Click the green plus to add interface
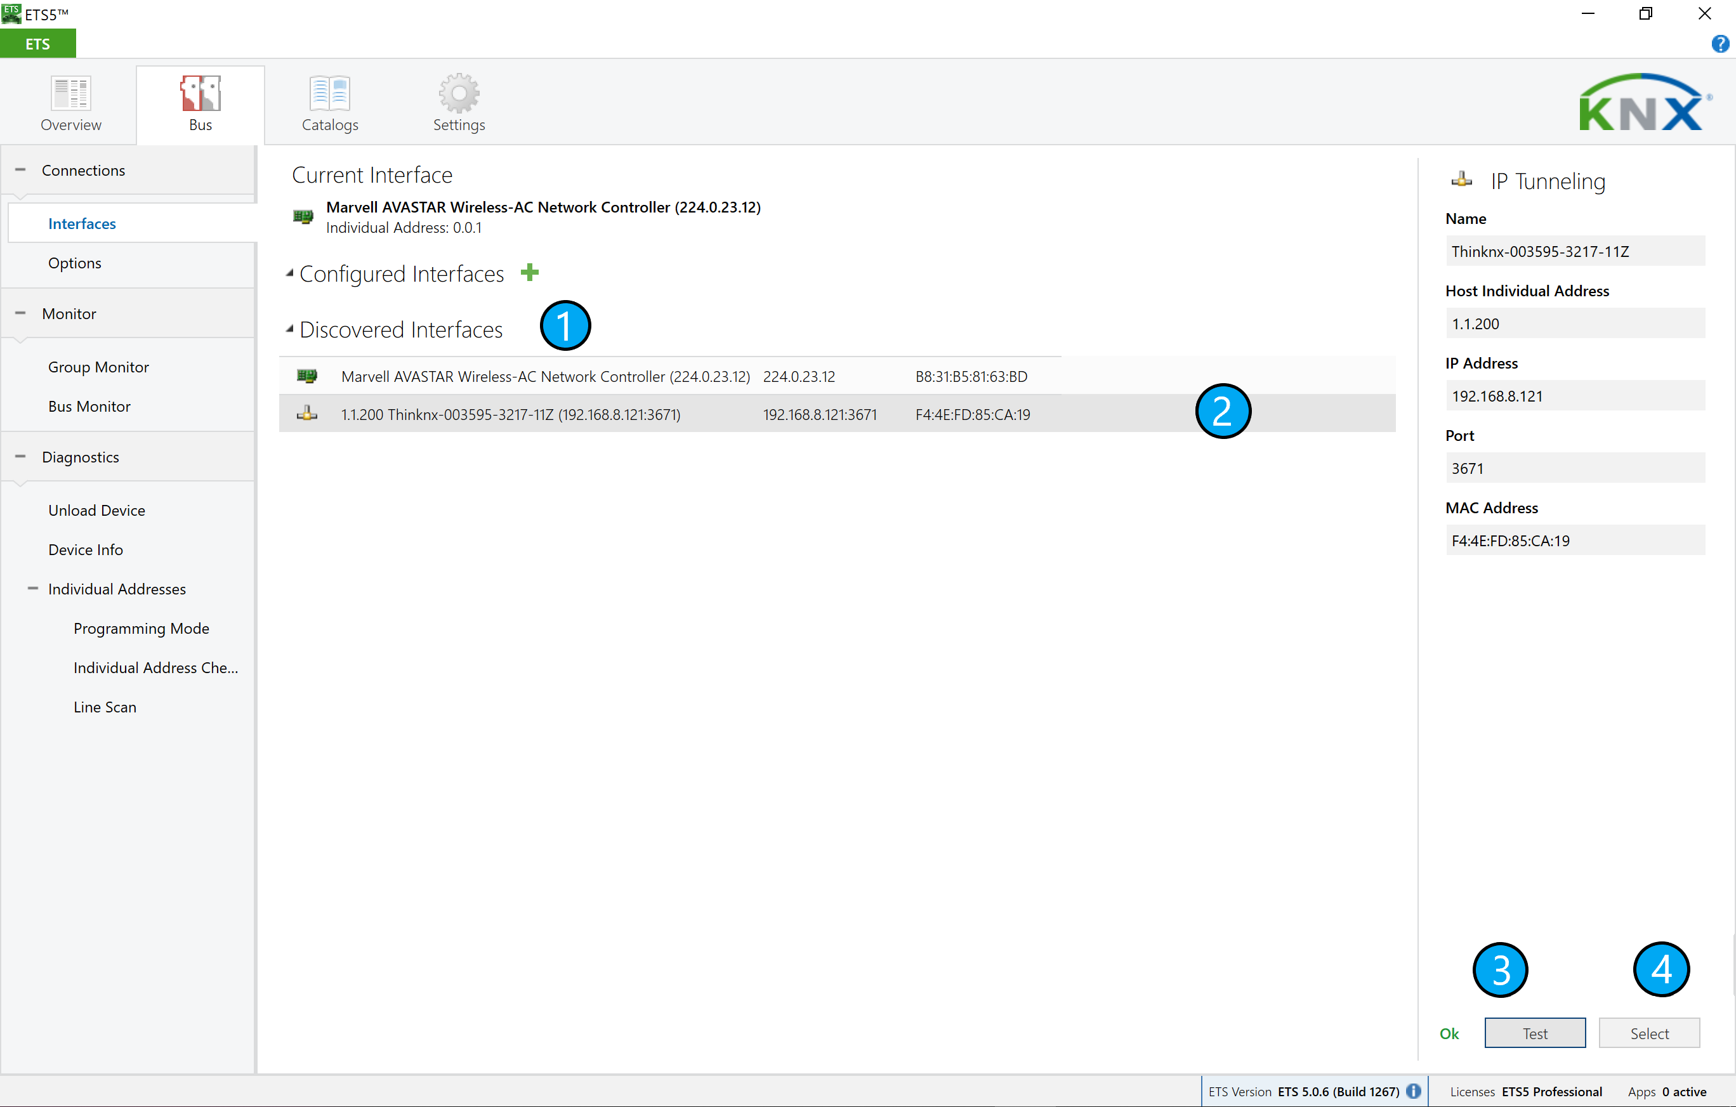This screenshot has height=1107, width=1736. point(530,272)
